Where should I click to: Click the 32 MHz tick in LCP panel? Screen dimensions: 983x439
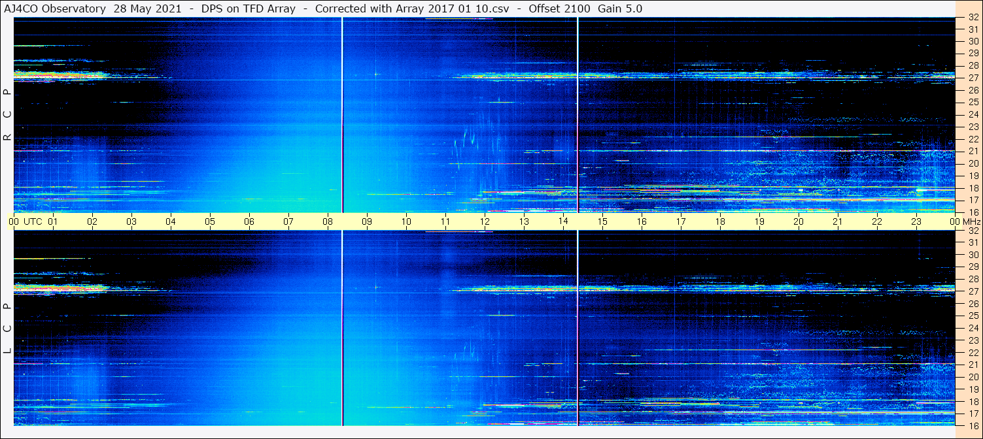point(973,231)
